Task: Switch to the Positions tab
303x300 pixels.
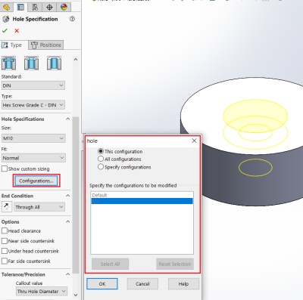Action: 46,45
